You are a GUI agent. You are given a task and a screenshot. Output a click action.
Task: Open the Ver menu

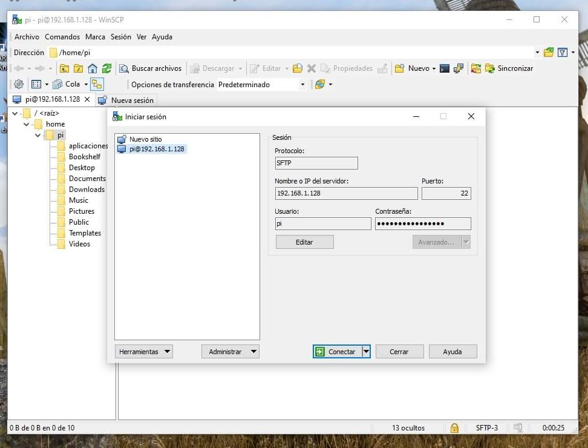tap(142, 37)
